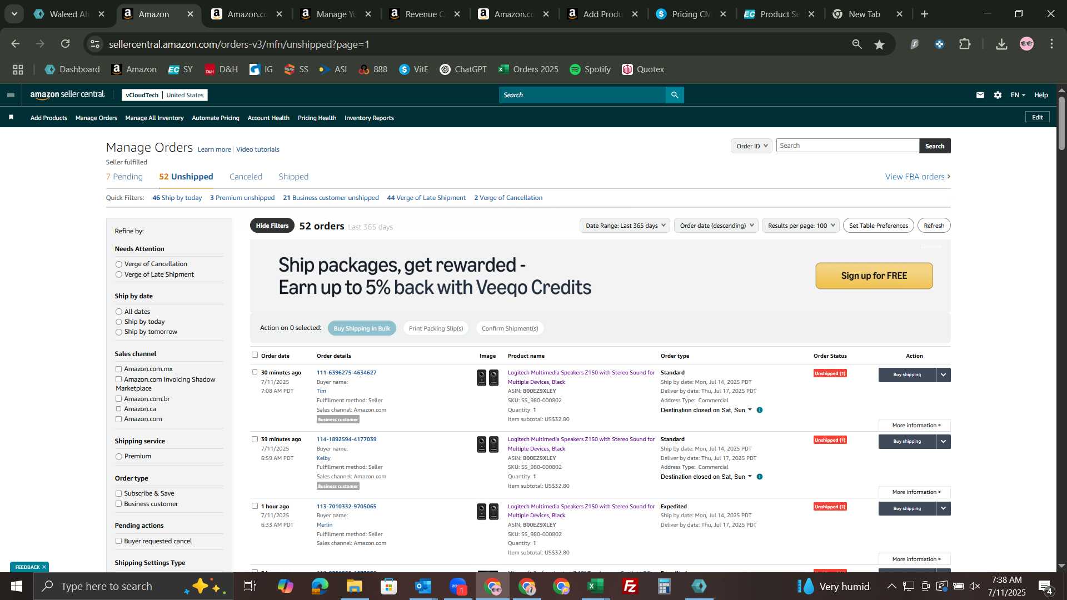Viewport: 1067px width, 600px height.
Task: Open the Chrome three-dot menu
Action: coord(1051,44)
